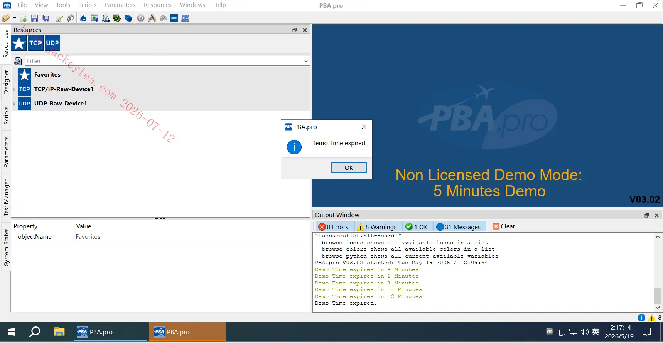Click the power button toolbar icon

[141, 18]
